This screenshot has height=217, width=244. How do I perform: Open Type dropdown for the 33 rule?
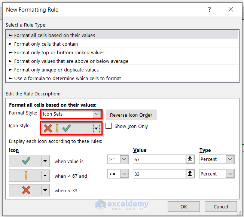point(230,174)
